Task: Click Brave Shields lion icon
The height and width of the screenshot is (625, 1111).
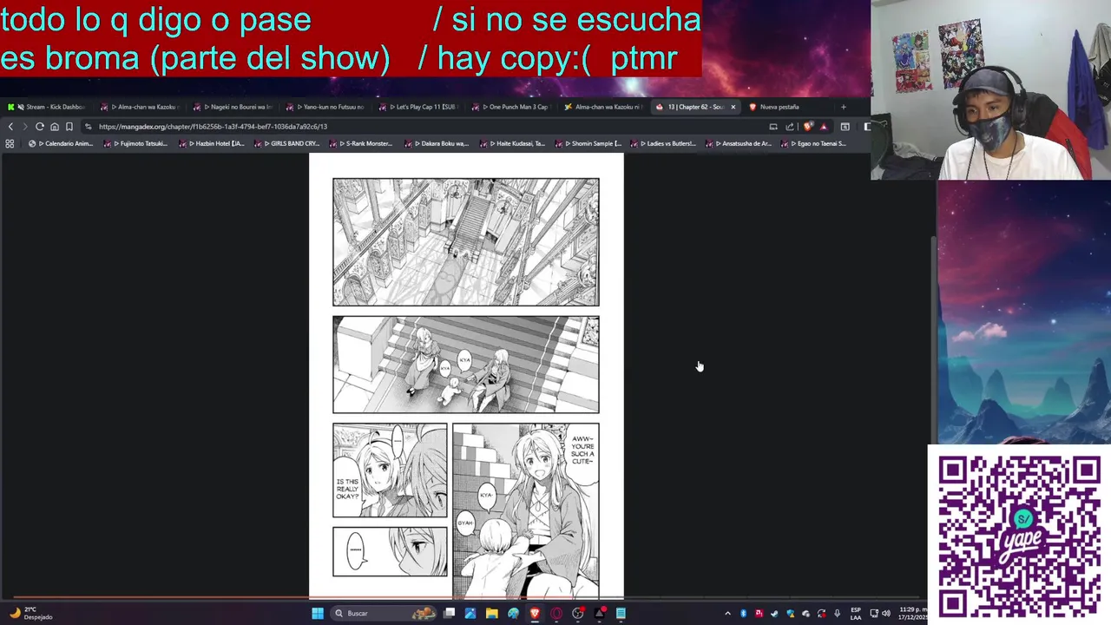Action: click(x=809, y=127)
